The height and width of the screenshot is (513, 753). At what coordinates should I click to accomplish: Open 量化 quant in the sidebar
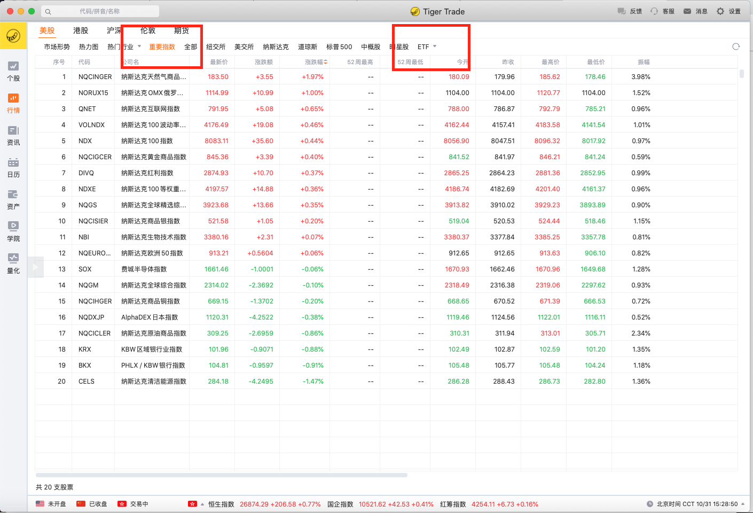pyautogui.click(x=13, y=263)
